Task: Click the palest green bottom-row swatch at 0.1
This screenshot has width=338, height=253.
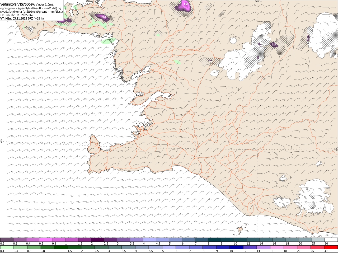Action: pos(7,247)
